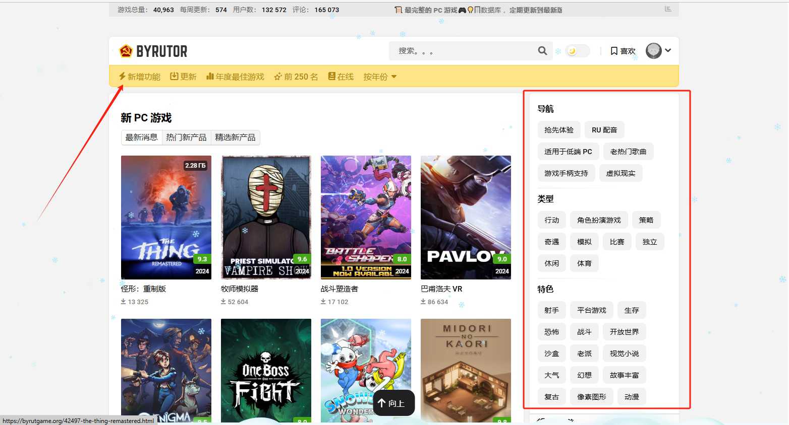Select the 最新消息 tab

(142, 137)
